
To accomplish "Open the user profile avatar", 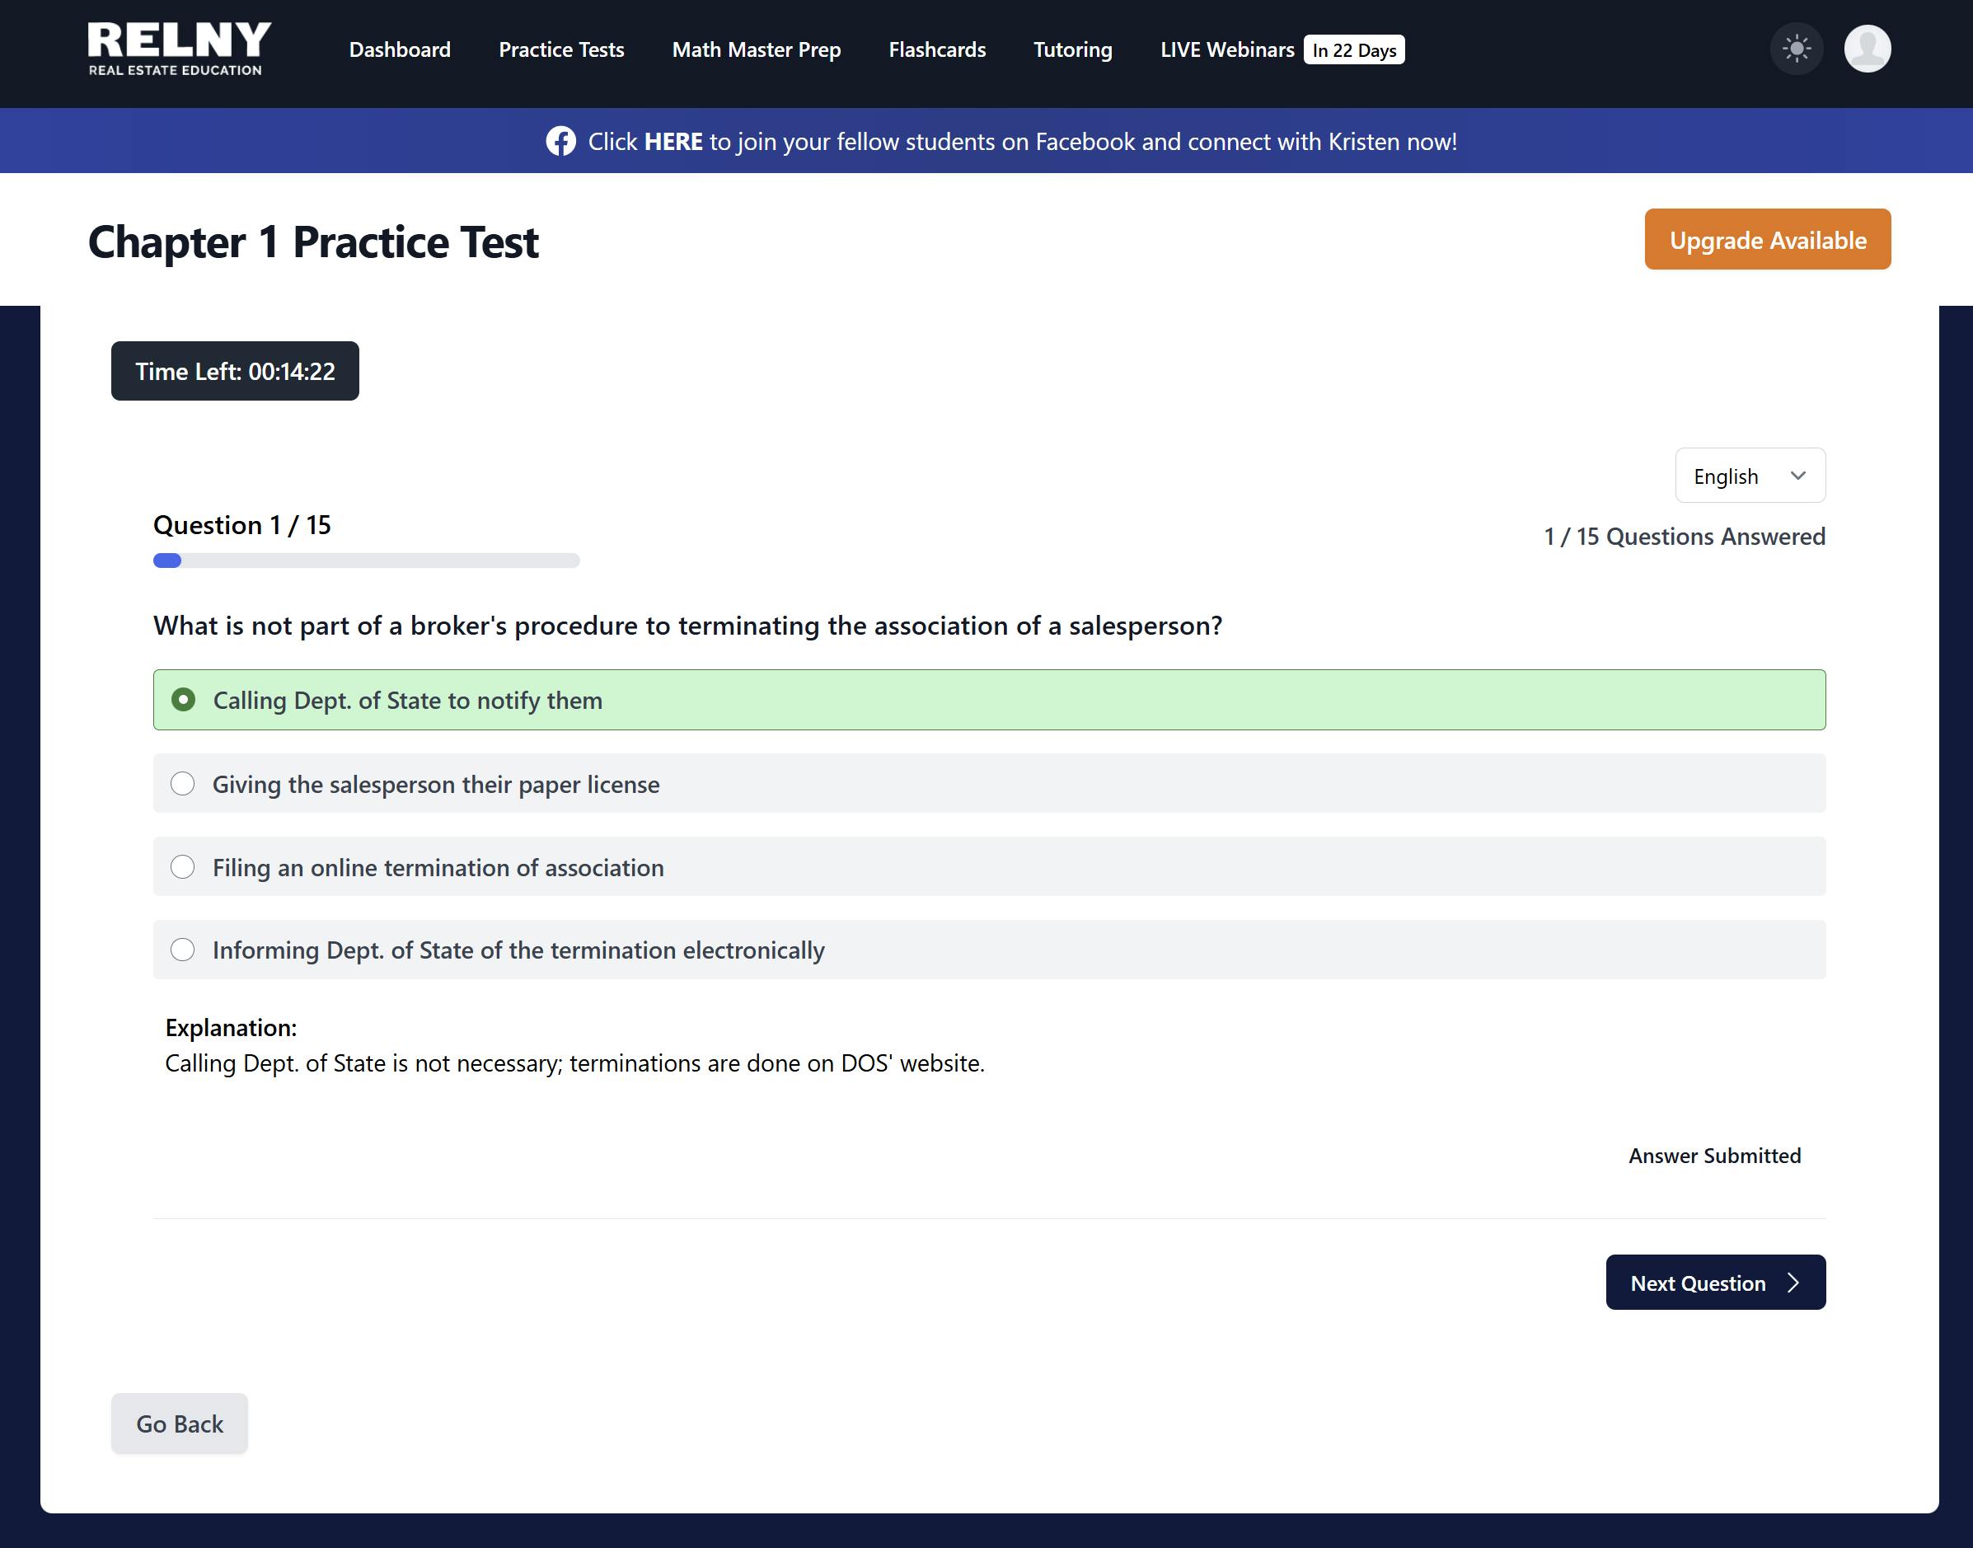I will click(x=1867, y=48).
